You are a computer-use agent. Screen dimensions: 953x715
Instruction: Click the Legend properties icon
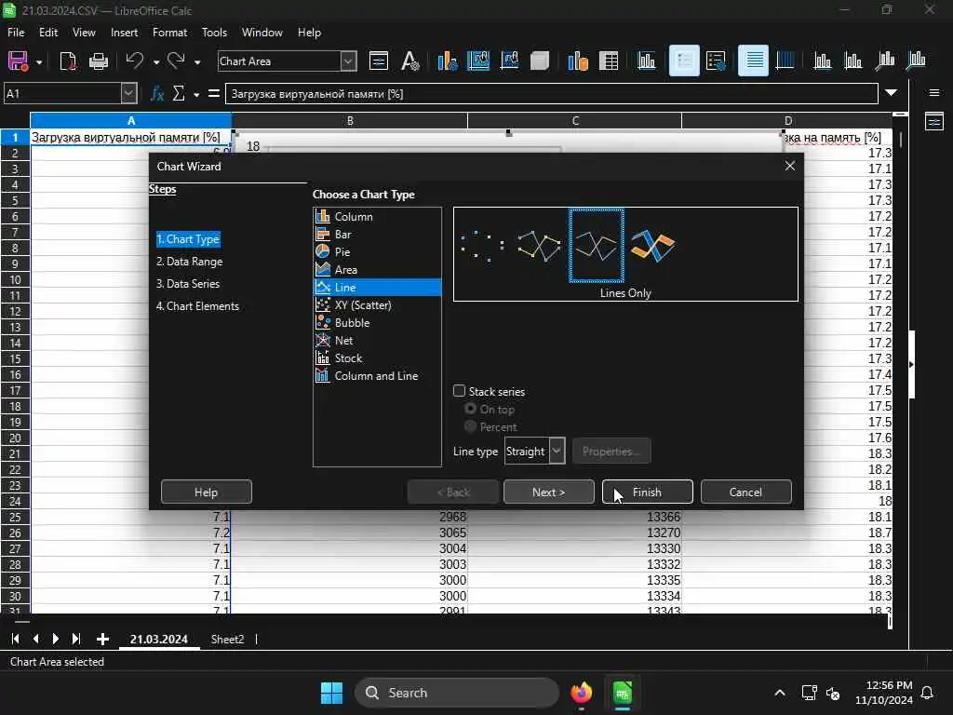pos(716,61)
